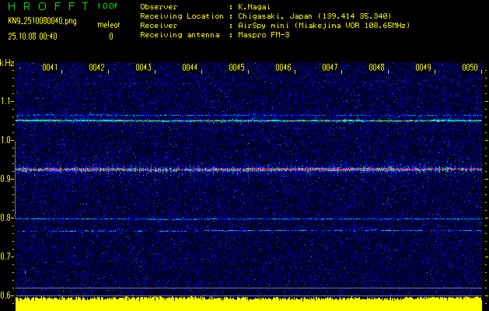This screenshot has width=489, height=311.
Task: Click the 0.9 frequency axis label
Action: click(7, 179)
